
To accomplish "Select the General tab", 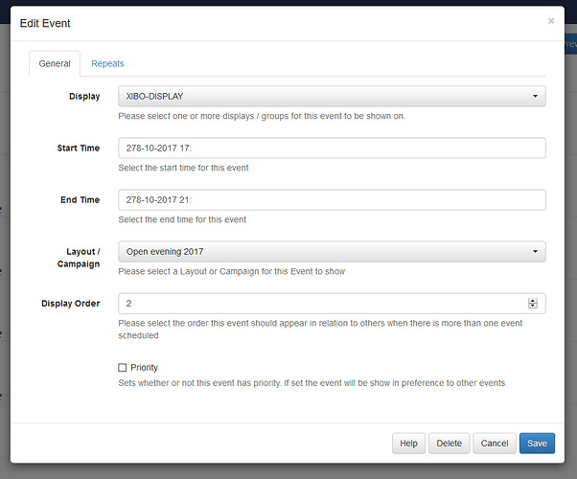I will (x=55, y=63).
